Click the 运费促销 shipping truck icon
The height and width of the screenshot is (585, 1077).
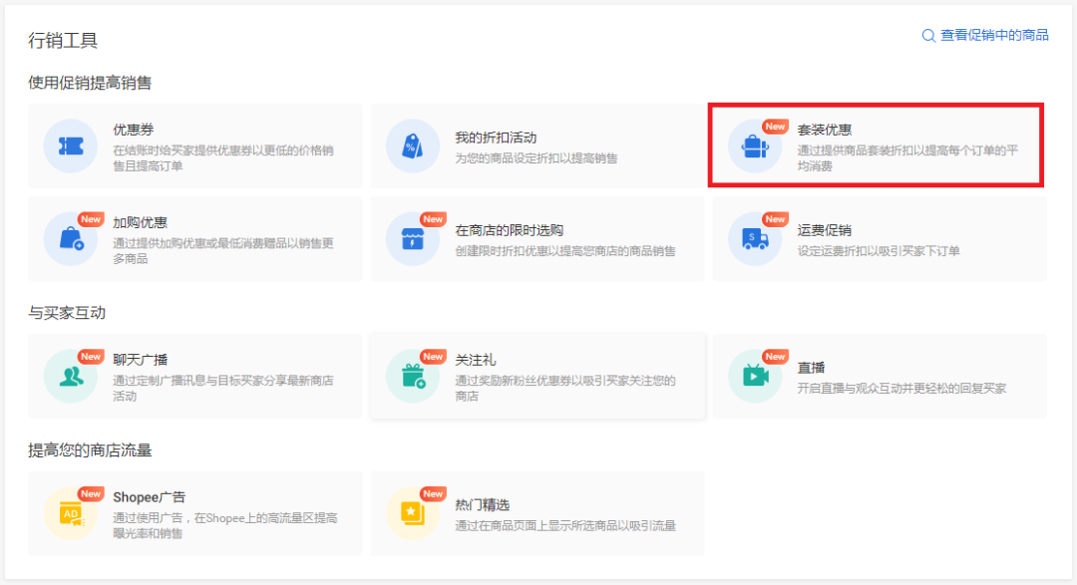click(755, 239)
